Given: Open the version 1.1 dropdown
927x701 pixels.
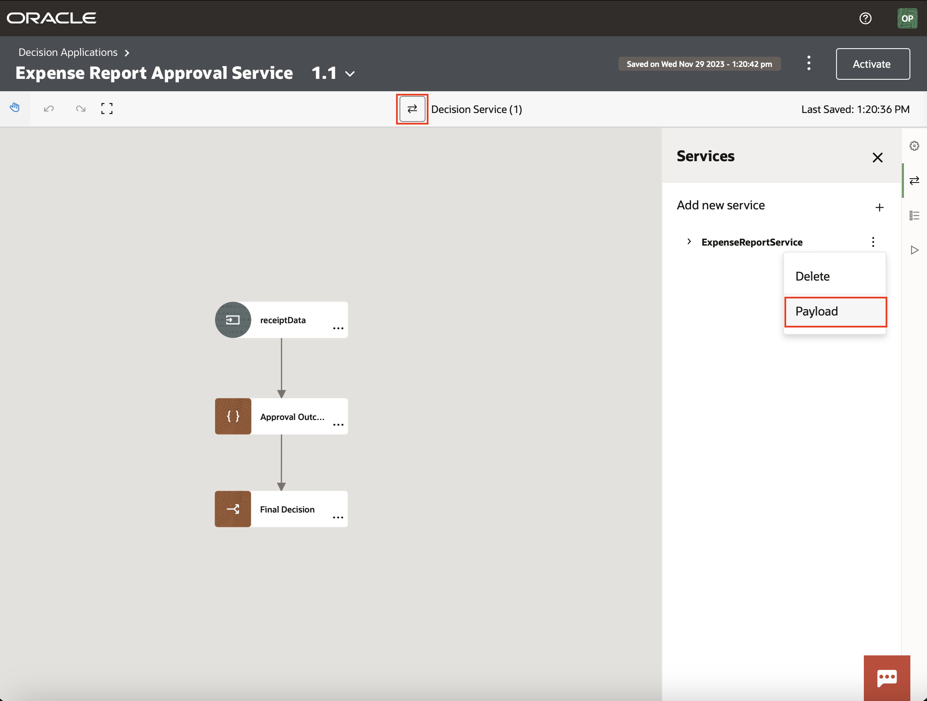Looking at the screenshot, I should [350, 73].
